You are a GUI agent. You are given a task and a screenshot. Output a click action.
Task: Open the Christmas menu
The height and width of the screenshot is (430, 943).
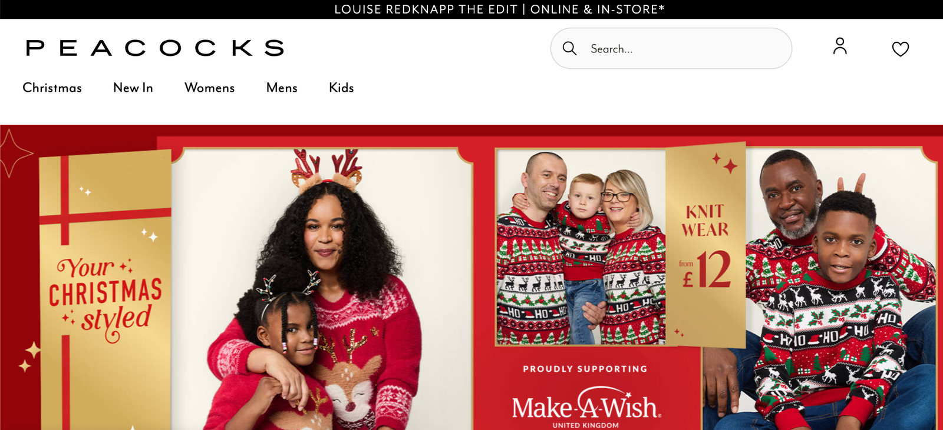(52, 88)
